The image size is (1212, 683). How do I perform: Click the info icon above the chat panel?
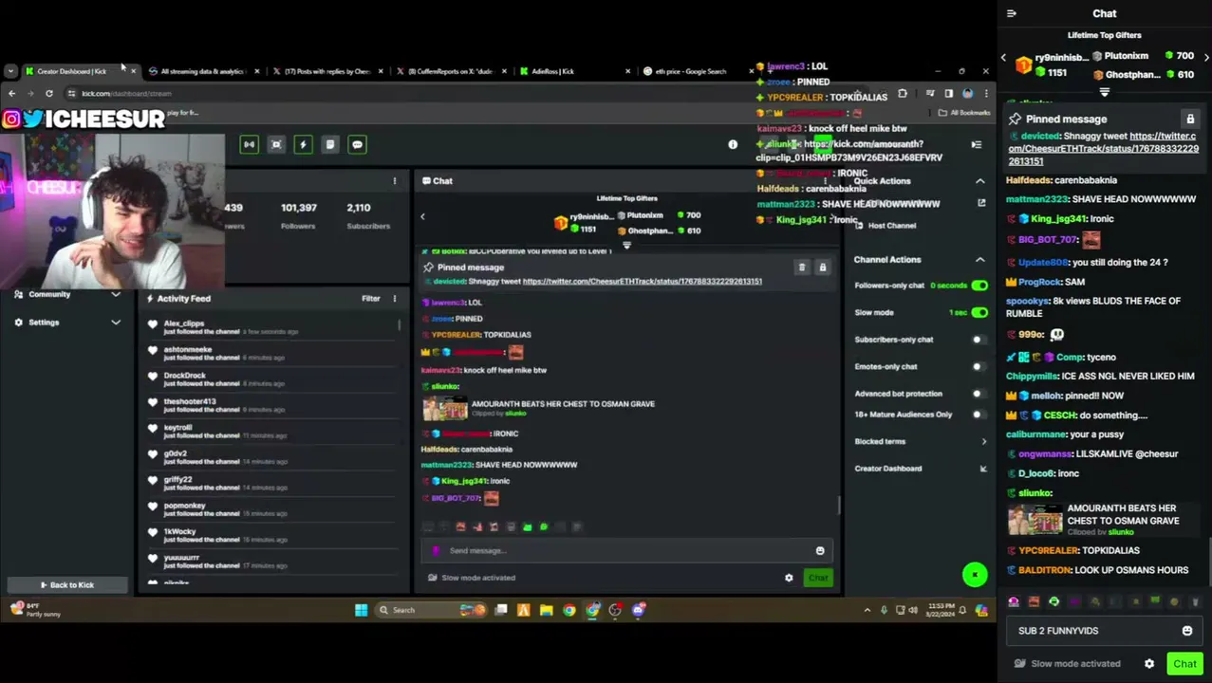733,144
